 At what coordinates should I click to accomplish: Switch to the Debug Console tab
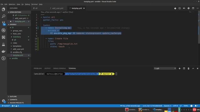click(59, 68)
